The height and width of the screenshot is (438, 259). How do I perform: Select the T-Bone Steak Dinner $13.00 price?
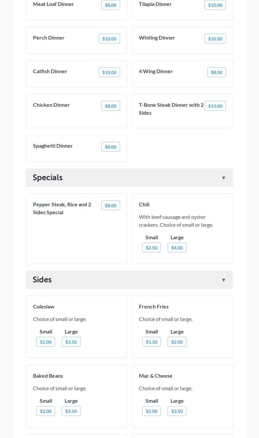215,106
